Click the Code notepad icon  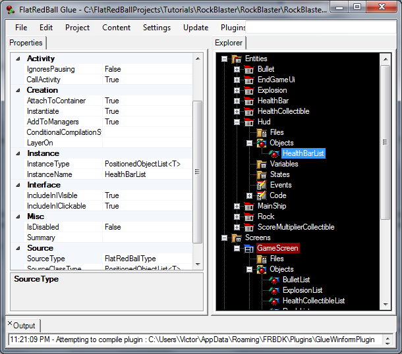coord(262,195)
